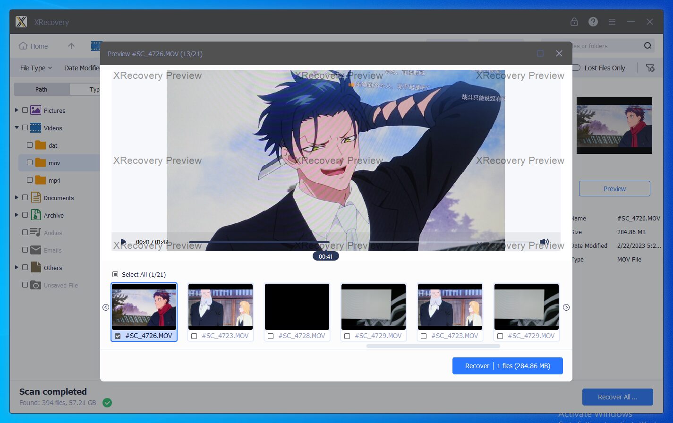673x423 pixels.
Task: Tick the Videos checkbox in tree
Action: tap(25, 127)
